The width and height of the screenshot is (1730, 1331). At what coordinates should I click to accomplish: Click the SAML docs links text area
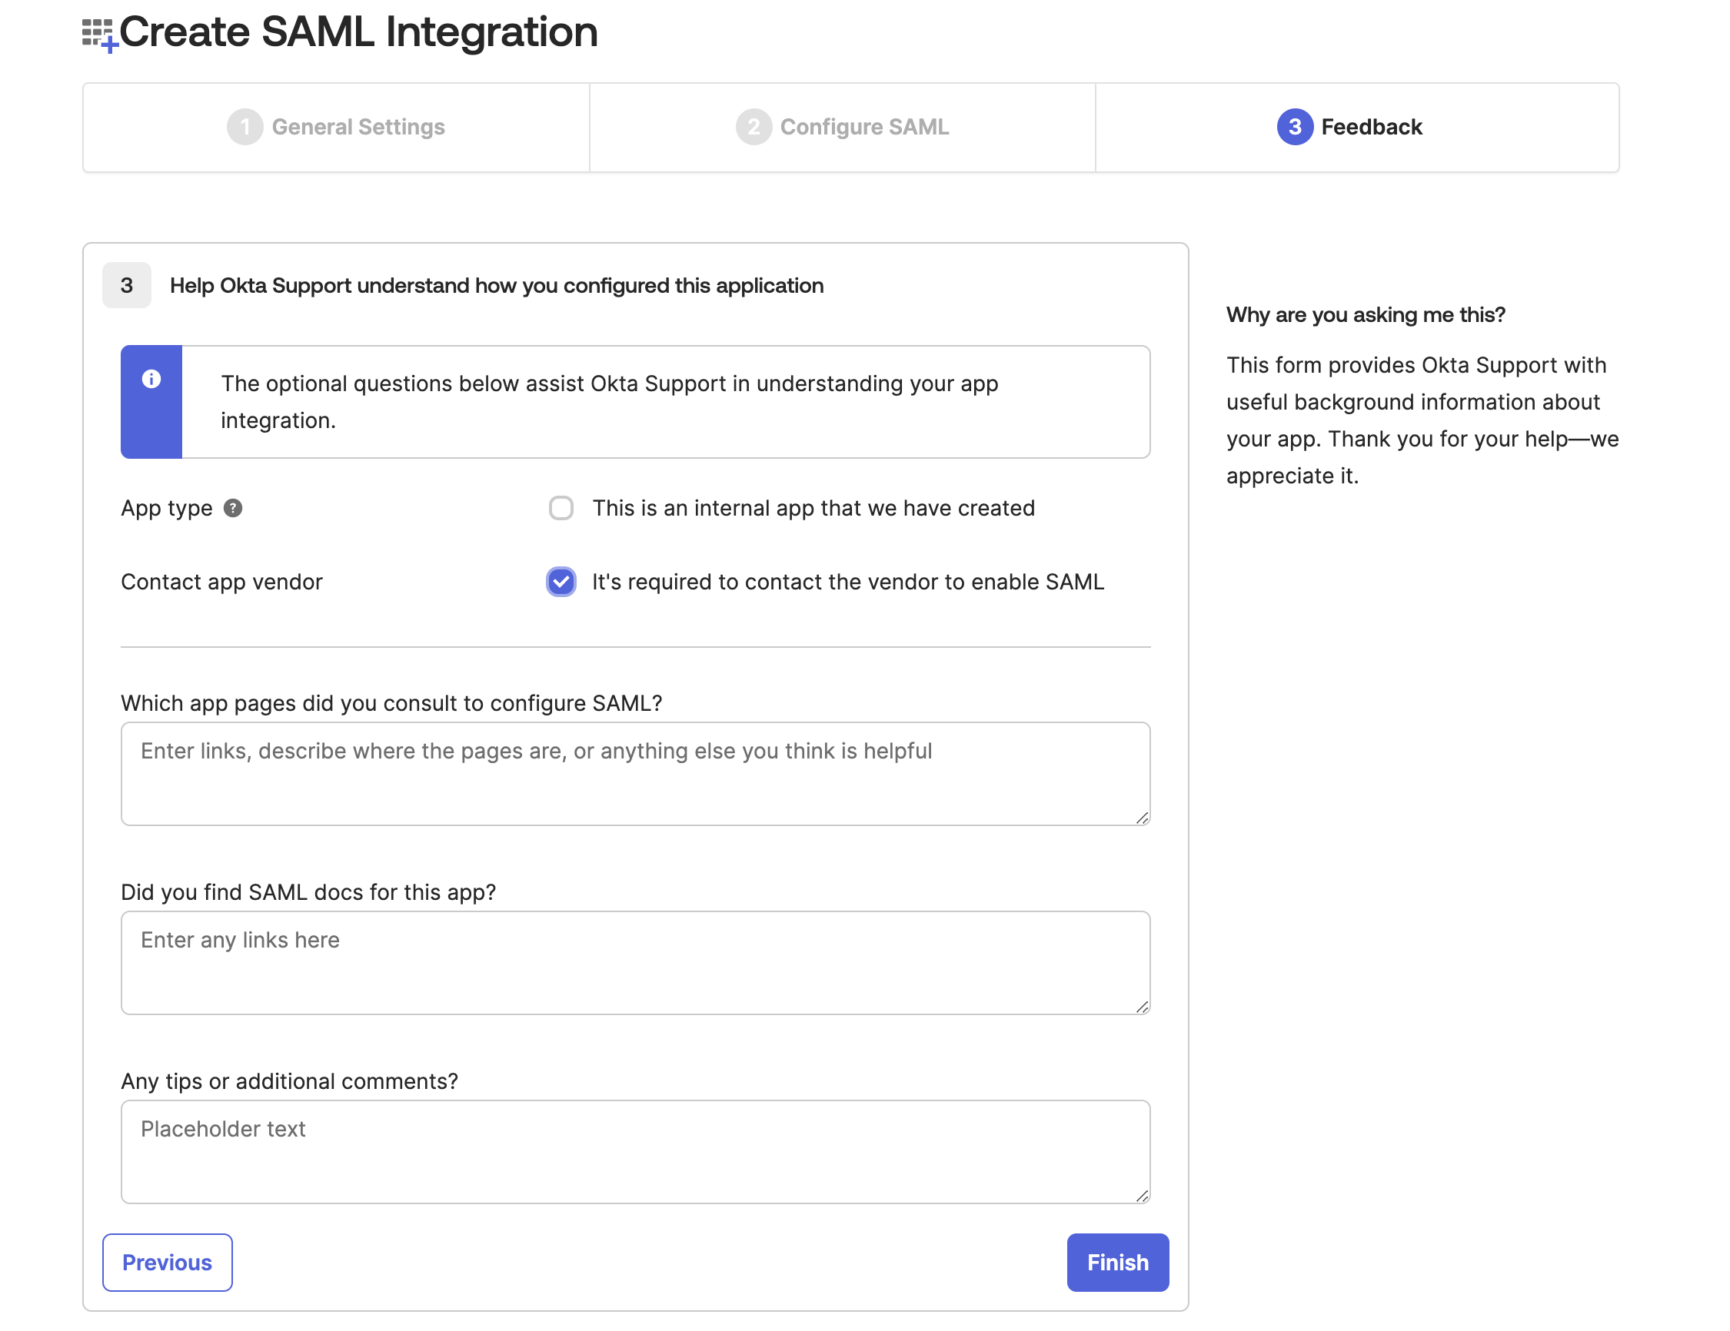click(x=635, y=963)
